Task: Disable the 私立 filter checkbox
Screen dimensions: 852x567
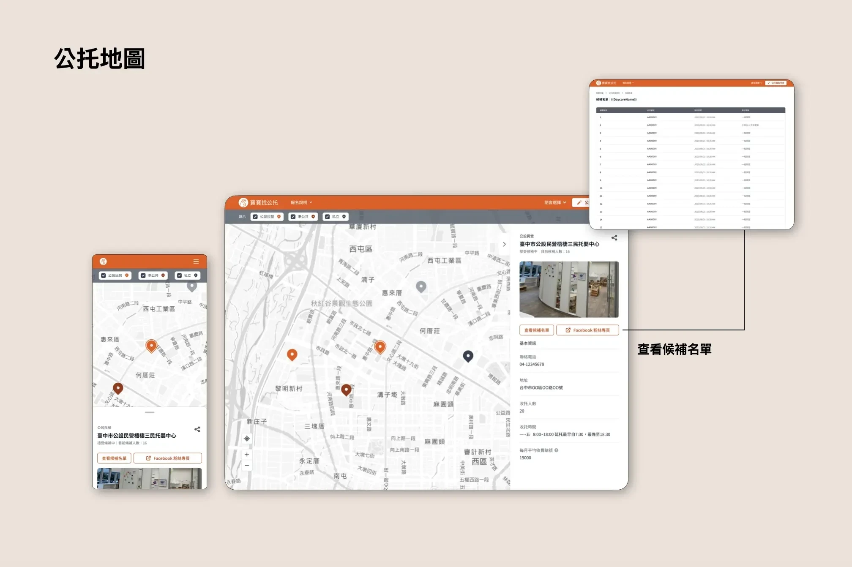Action: click(328, 217)
